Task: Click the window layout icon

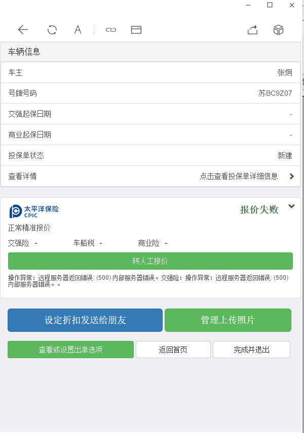Action: 136,30
